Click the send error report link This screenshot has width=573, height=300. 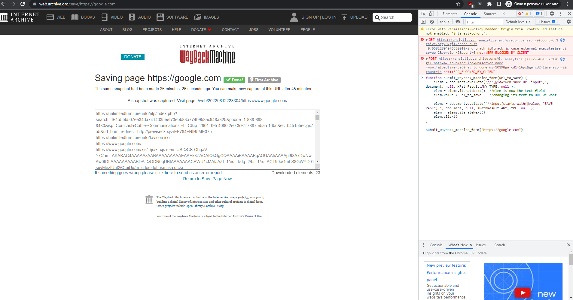click(159, 173)
